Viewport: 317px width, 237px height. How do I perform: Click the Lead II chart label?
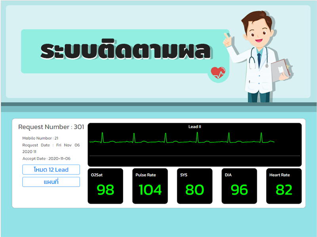[x=195, y=127]
